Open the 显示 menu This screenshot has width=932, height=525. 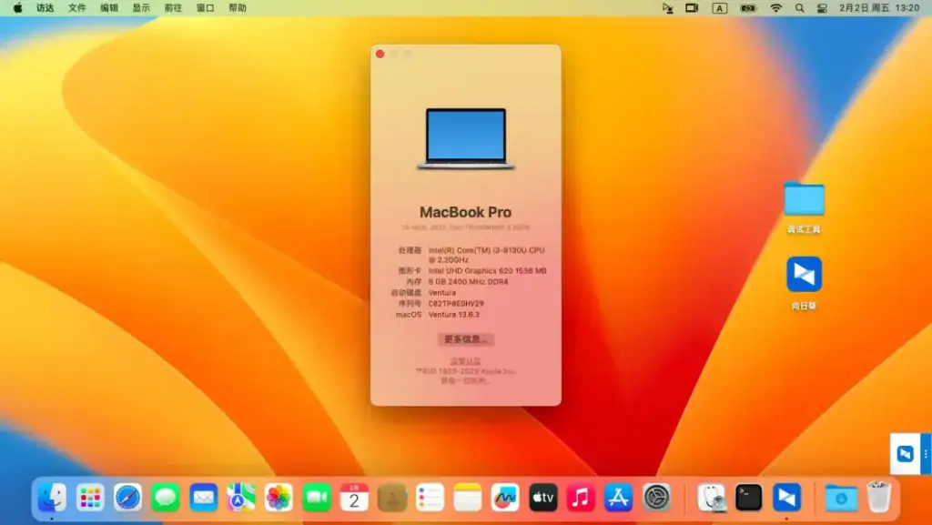(x=141, y=8)
